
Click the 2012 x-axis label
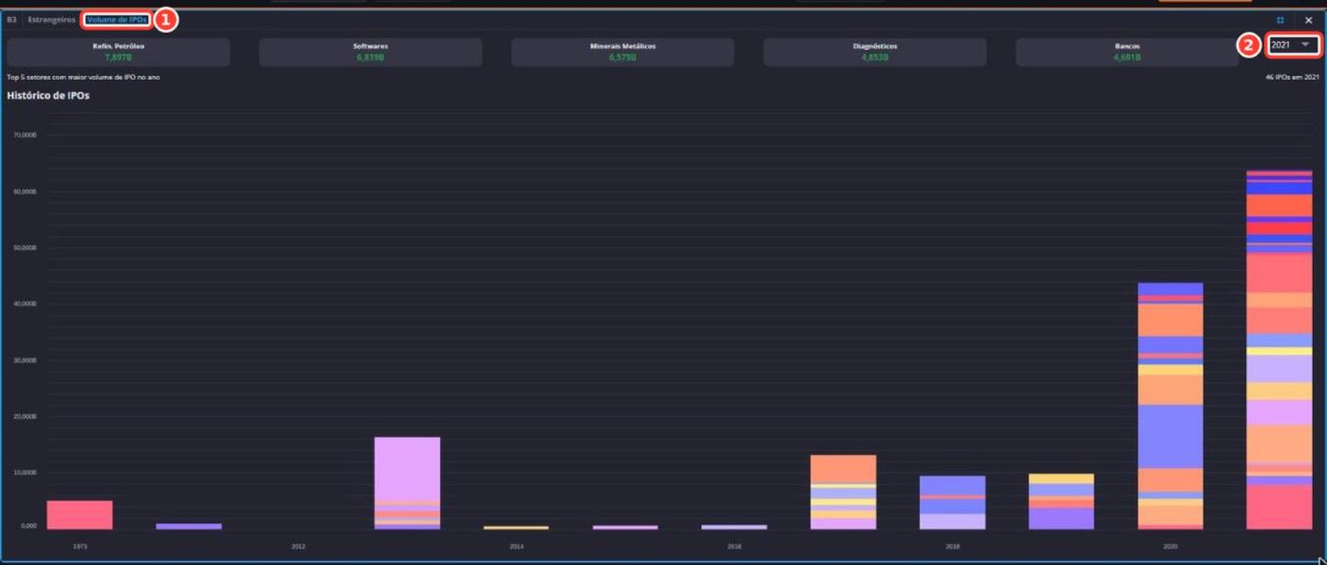pyautogui.click(x=299, y=547)
